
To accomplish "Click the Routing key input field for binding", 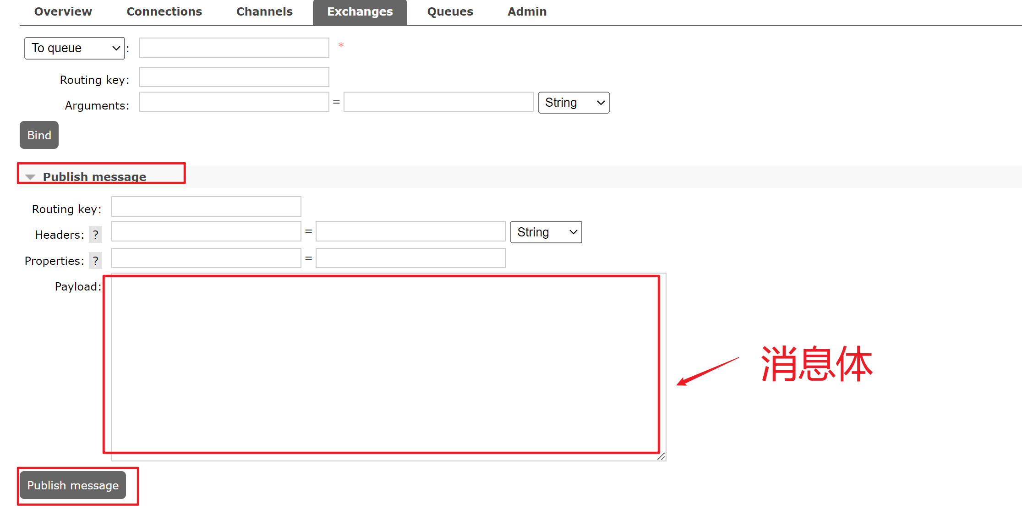I will coord(234,79).
